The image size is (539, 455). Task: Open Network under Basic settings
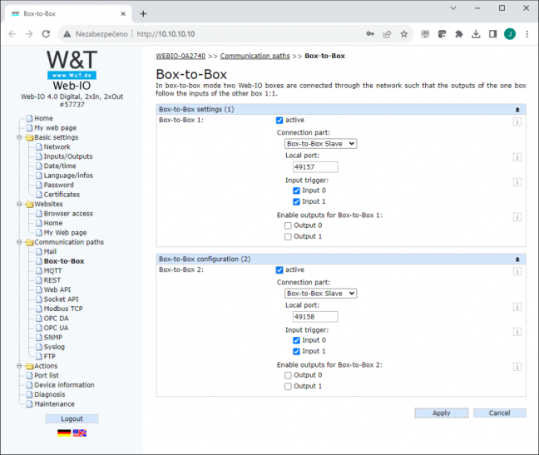point(57,147)
